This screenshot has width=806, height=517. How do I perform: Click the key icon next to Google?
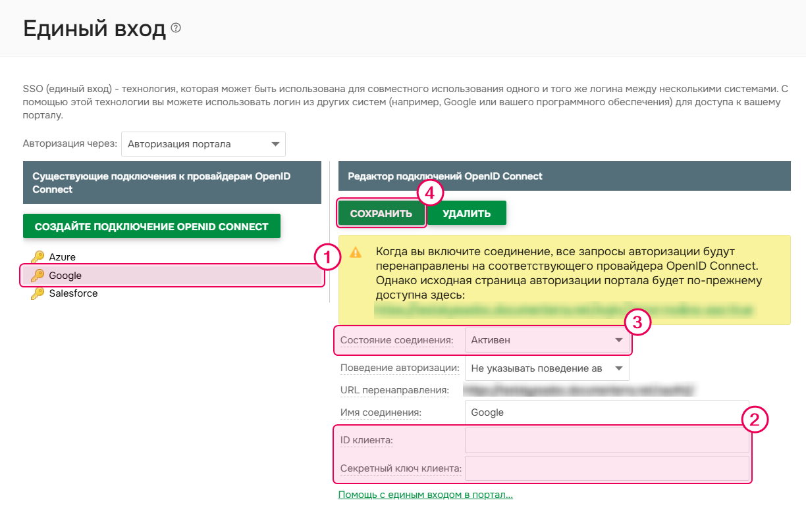pos(37,275)
